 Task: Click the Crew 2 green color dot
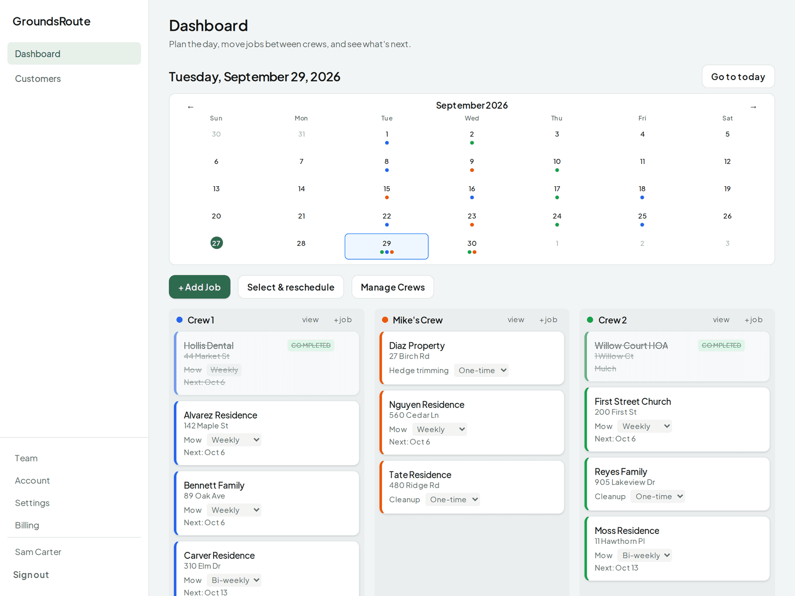pos(590,320)
